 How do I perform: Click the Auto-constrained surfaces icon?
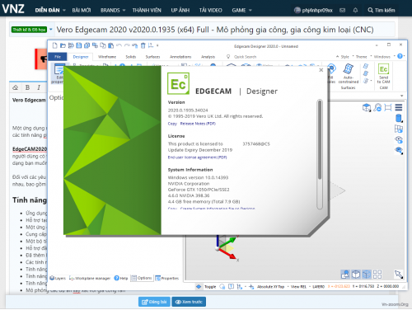coord(349,68)
